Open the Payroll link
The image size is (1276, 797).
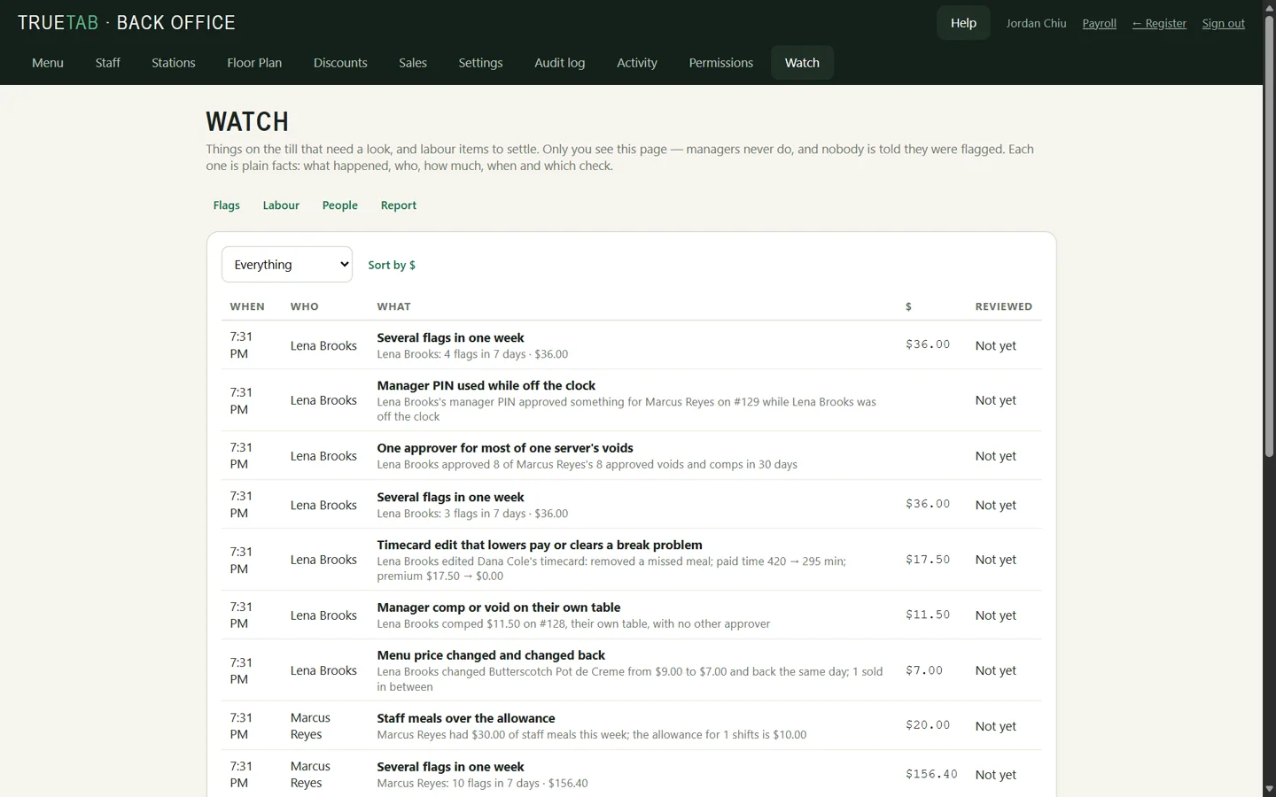tap(1100, 23)
